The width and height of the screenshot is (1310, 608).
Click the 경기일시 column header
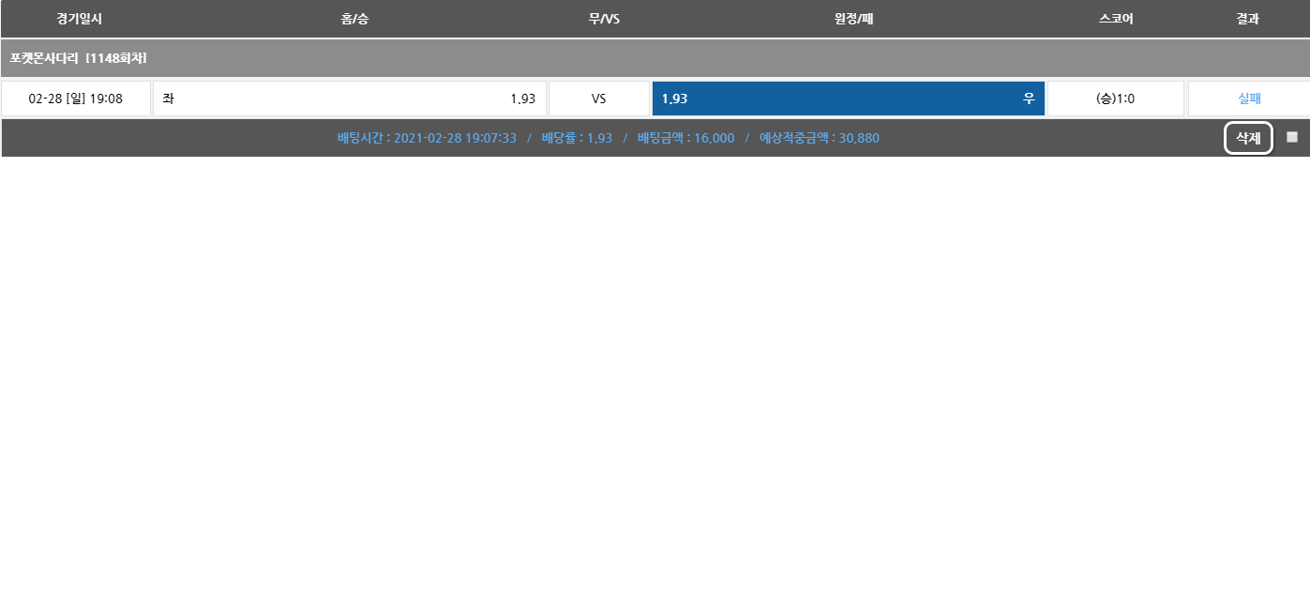[79, 19]
